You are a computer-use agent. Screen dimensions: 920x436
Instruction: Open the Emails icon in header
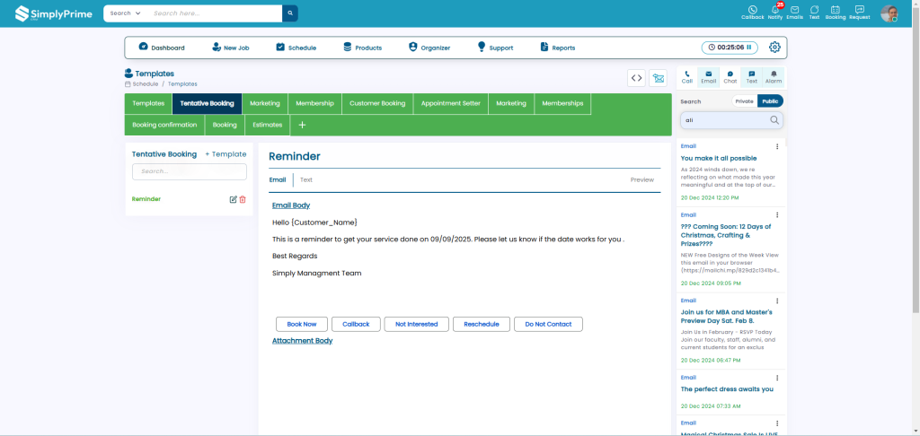(794, 13)
